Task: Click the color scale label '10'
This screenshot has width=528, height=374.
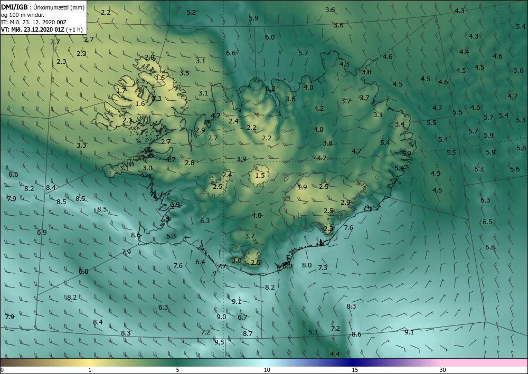Action: 267,370
